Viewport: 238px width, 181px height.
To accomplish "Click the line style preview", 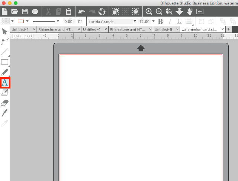I will pos(44,21).
